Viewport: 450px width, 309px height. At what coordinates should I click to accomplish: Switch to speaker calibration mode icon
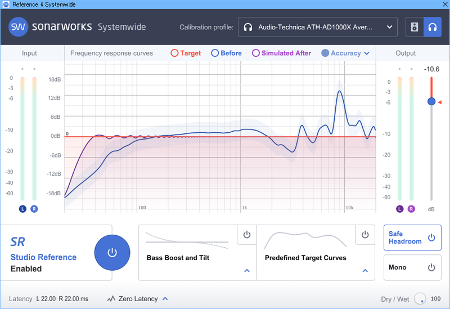pos(415,27)
